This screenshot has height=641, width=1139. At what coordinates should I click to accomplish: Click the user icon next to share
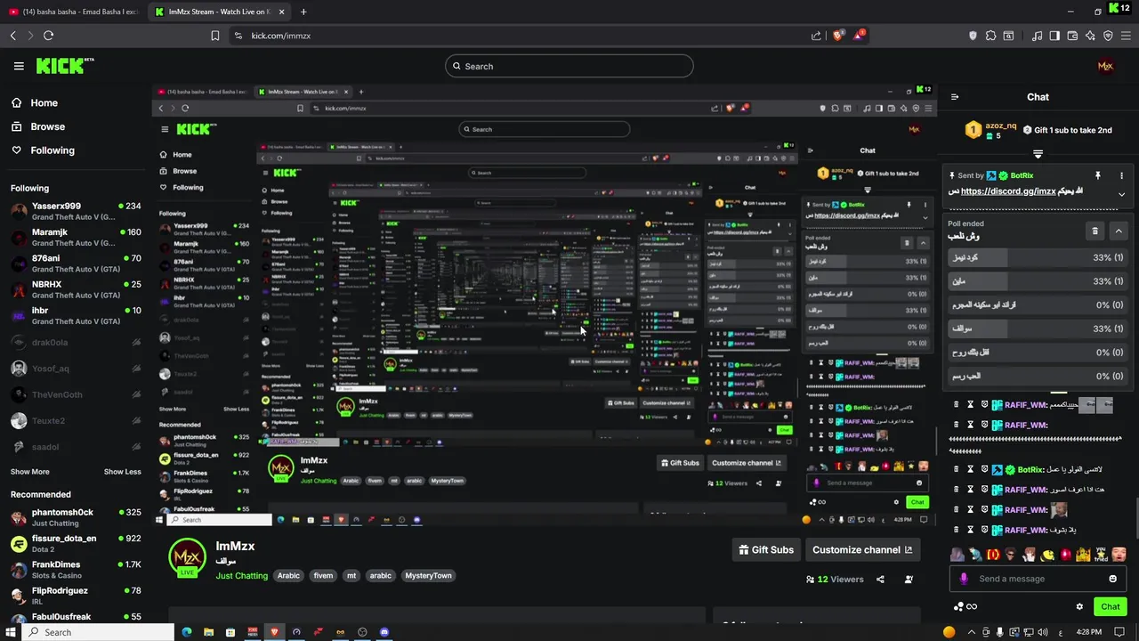[x=909, y=580]
